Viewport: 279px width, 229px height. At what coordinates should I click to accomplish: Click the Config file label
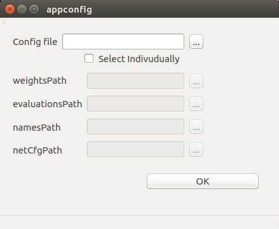[35, 42]
